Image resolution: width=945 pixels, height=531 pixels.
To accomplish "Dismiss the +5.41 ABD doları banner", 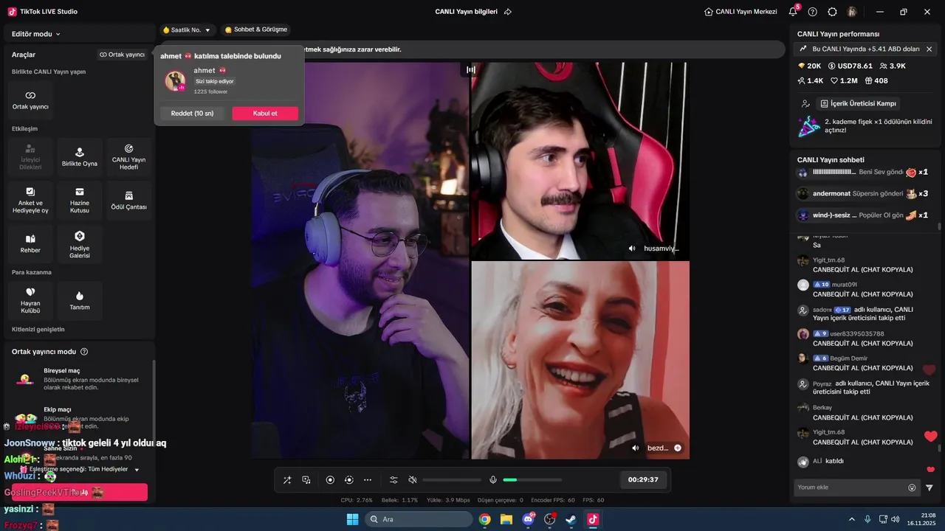I will point(929,49).
